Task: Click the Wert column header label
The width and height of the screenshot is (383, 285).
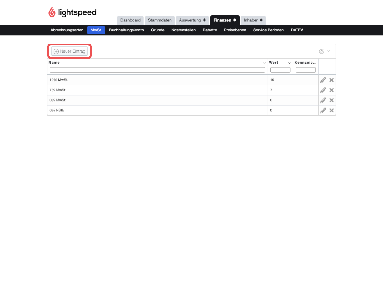Action: (x=274, y=63)
